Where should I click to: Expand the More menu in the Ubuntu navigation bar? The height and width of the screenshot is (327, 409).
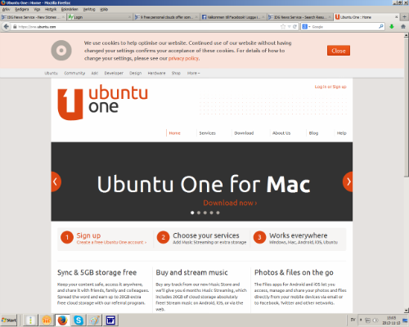[193, 73]
